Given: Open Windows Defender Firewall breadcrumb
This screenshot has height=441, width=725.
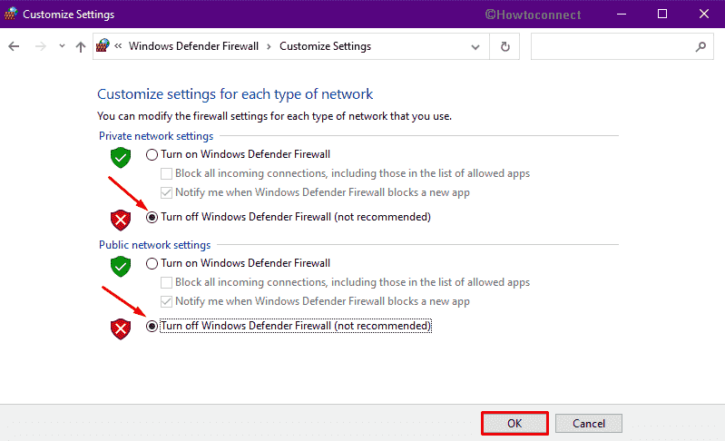Looking at the screenshot, I should (x=193, y=46).
